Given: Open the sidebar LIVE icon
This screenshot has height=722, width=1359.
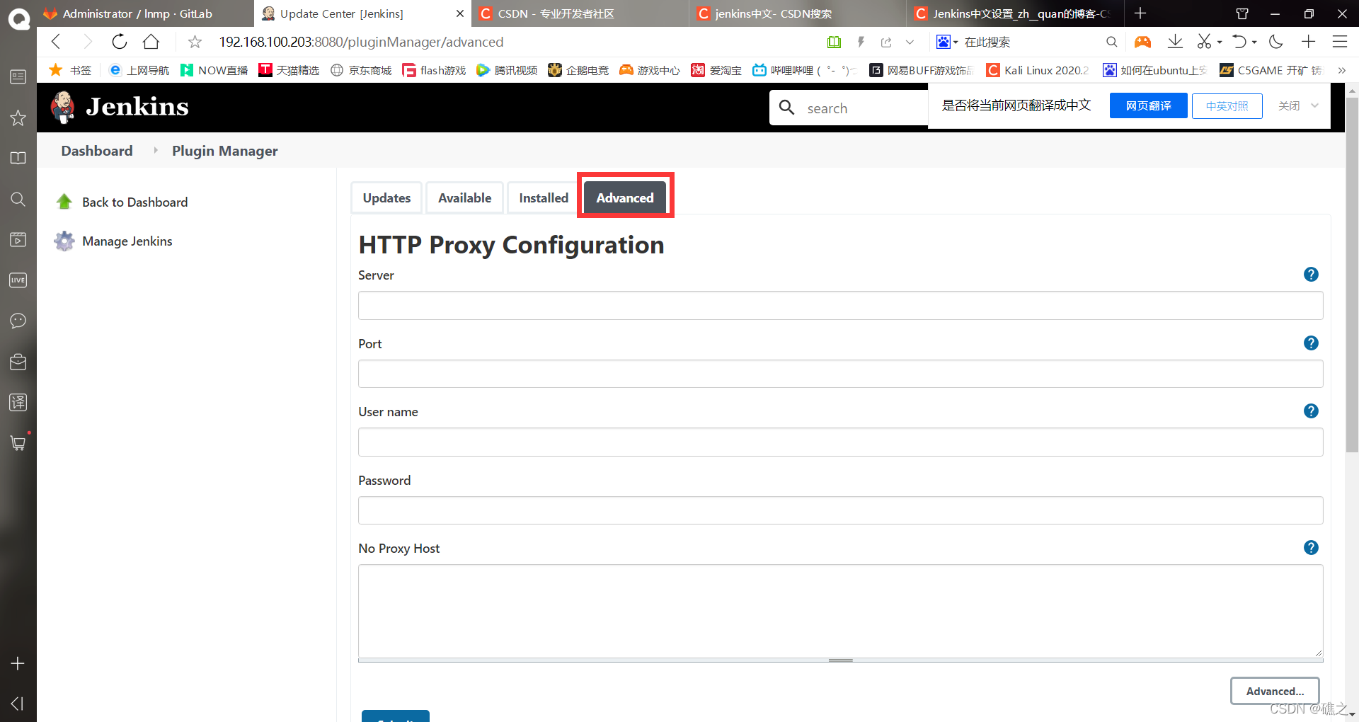Looking at the screenshot, I should click(x=18, y=280).
